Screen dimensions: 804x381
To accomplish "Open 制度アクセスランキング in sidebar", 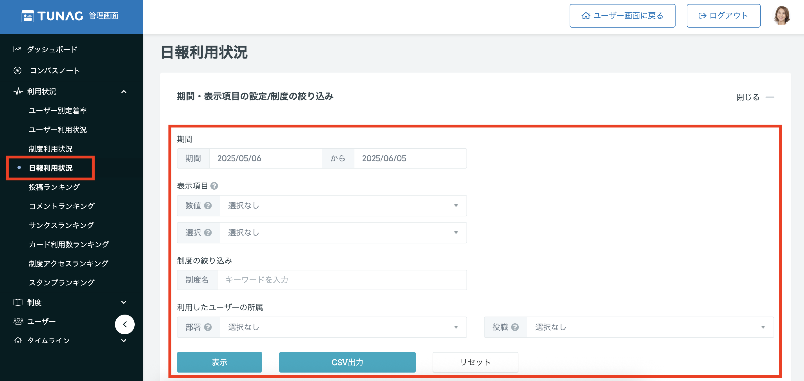I will click(69, 263).
